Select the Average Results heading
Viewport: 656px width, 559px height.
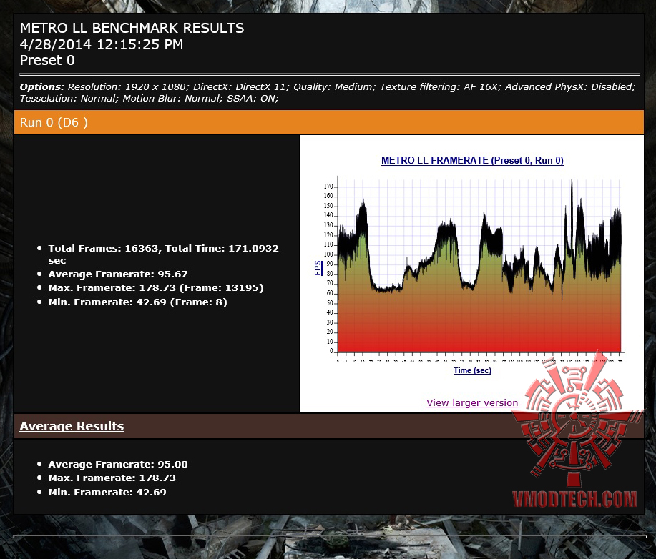coord(72,426)
